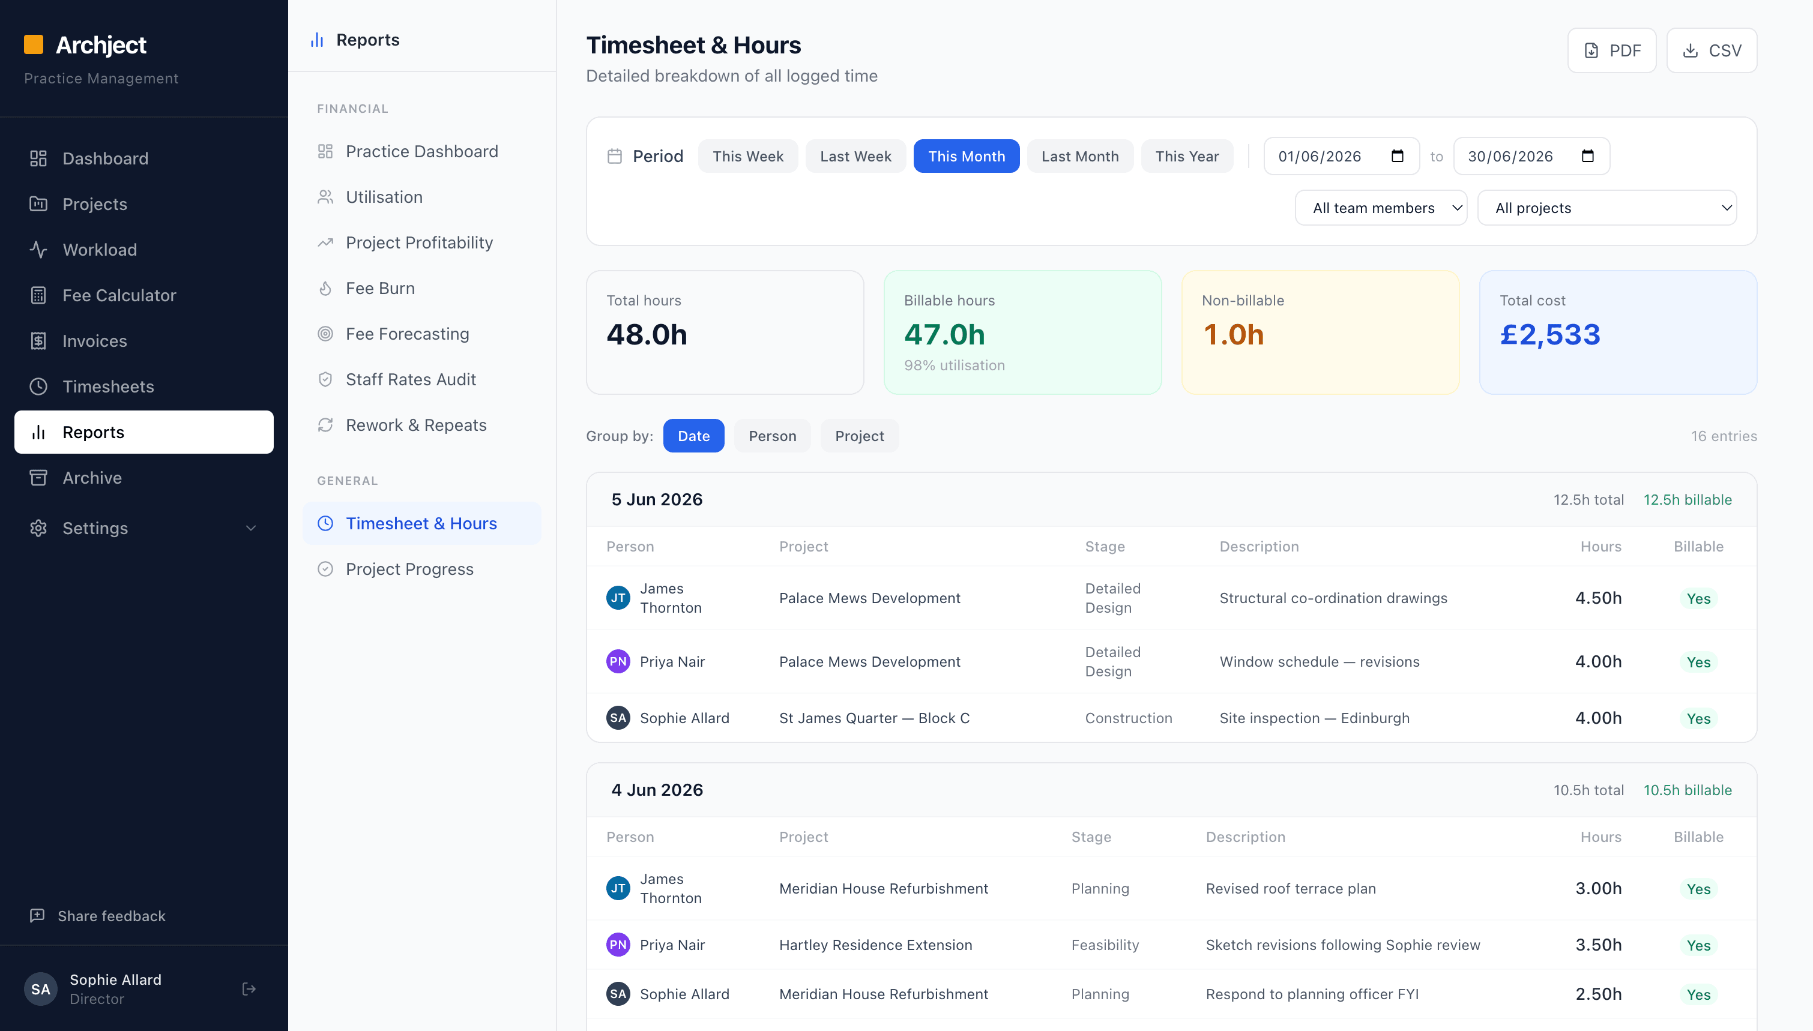Viewport: 1813px width, 1031px height.
Task: Click Priya Nair's PN avatar on 5 Jun
Action: (x=618, y=661)
